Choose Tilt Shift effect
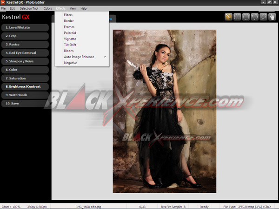This screenshot has width=279, height=209. tap(82, 45)
